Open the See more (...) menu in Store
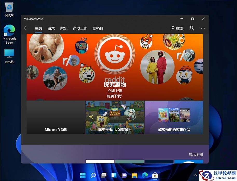 (x=203, y=28)
